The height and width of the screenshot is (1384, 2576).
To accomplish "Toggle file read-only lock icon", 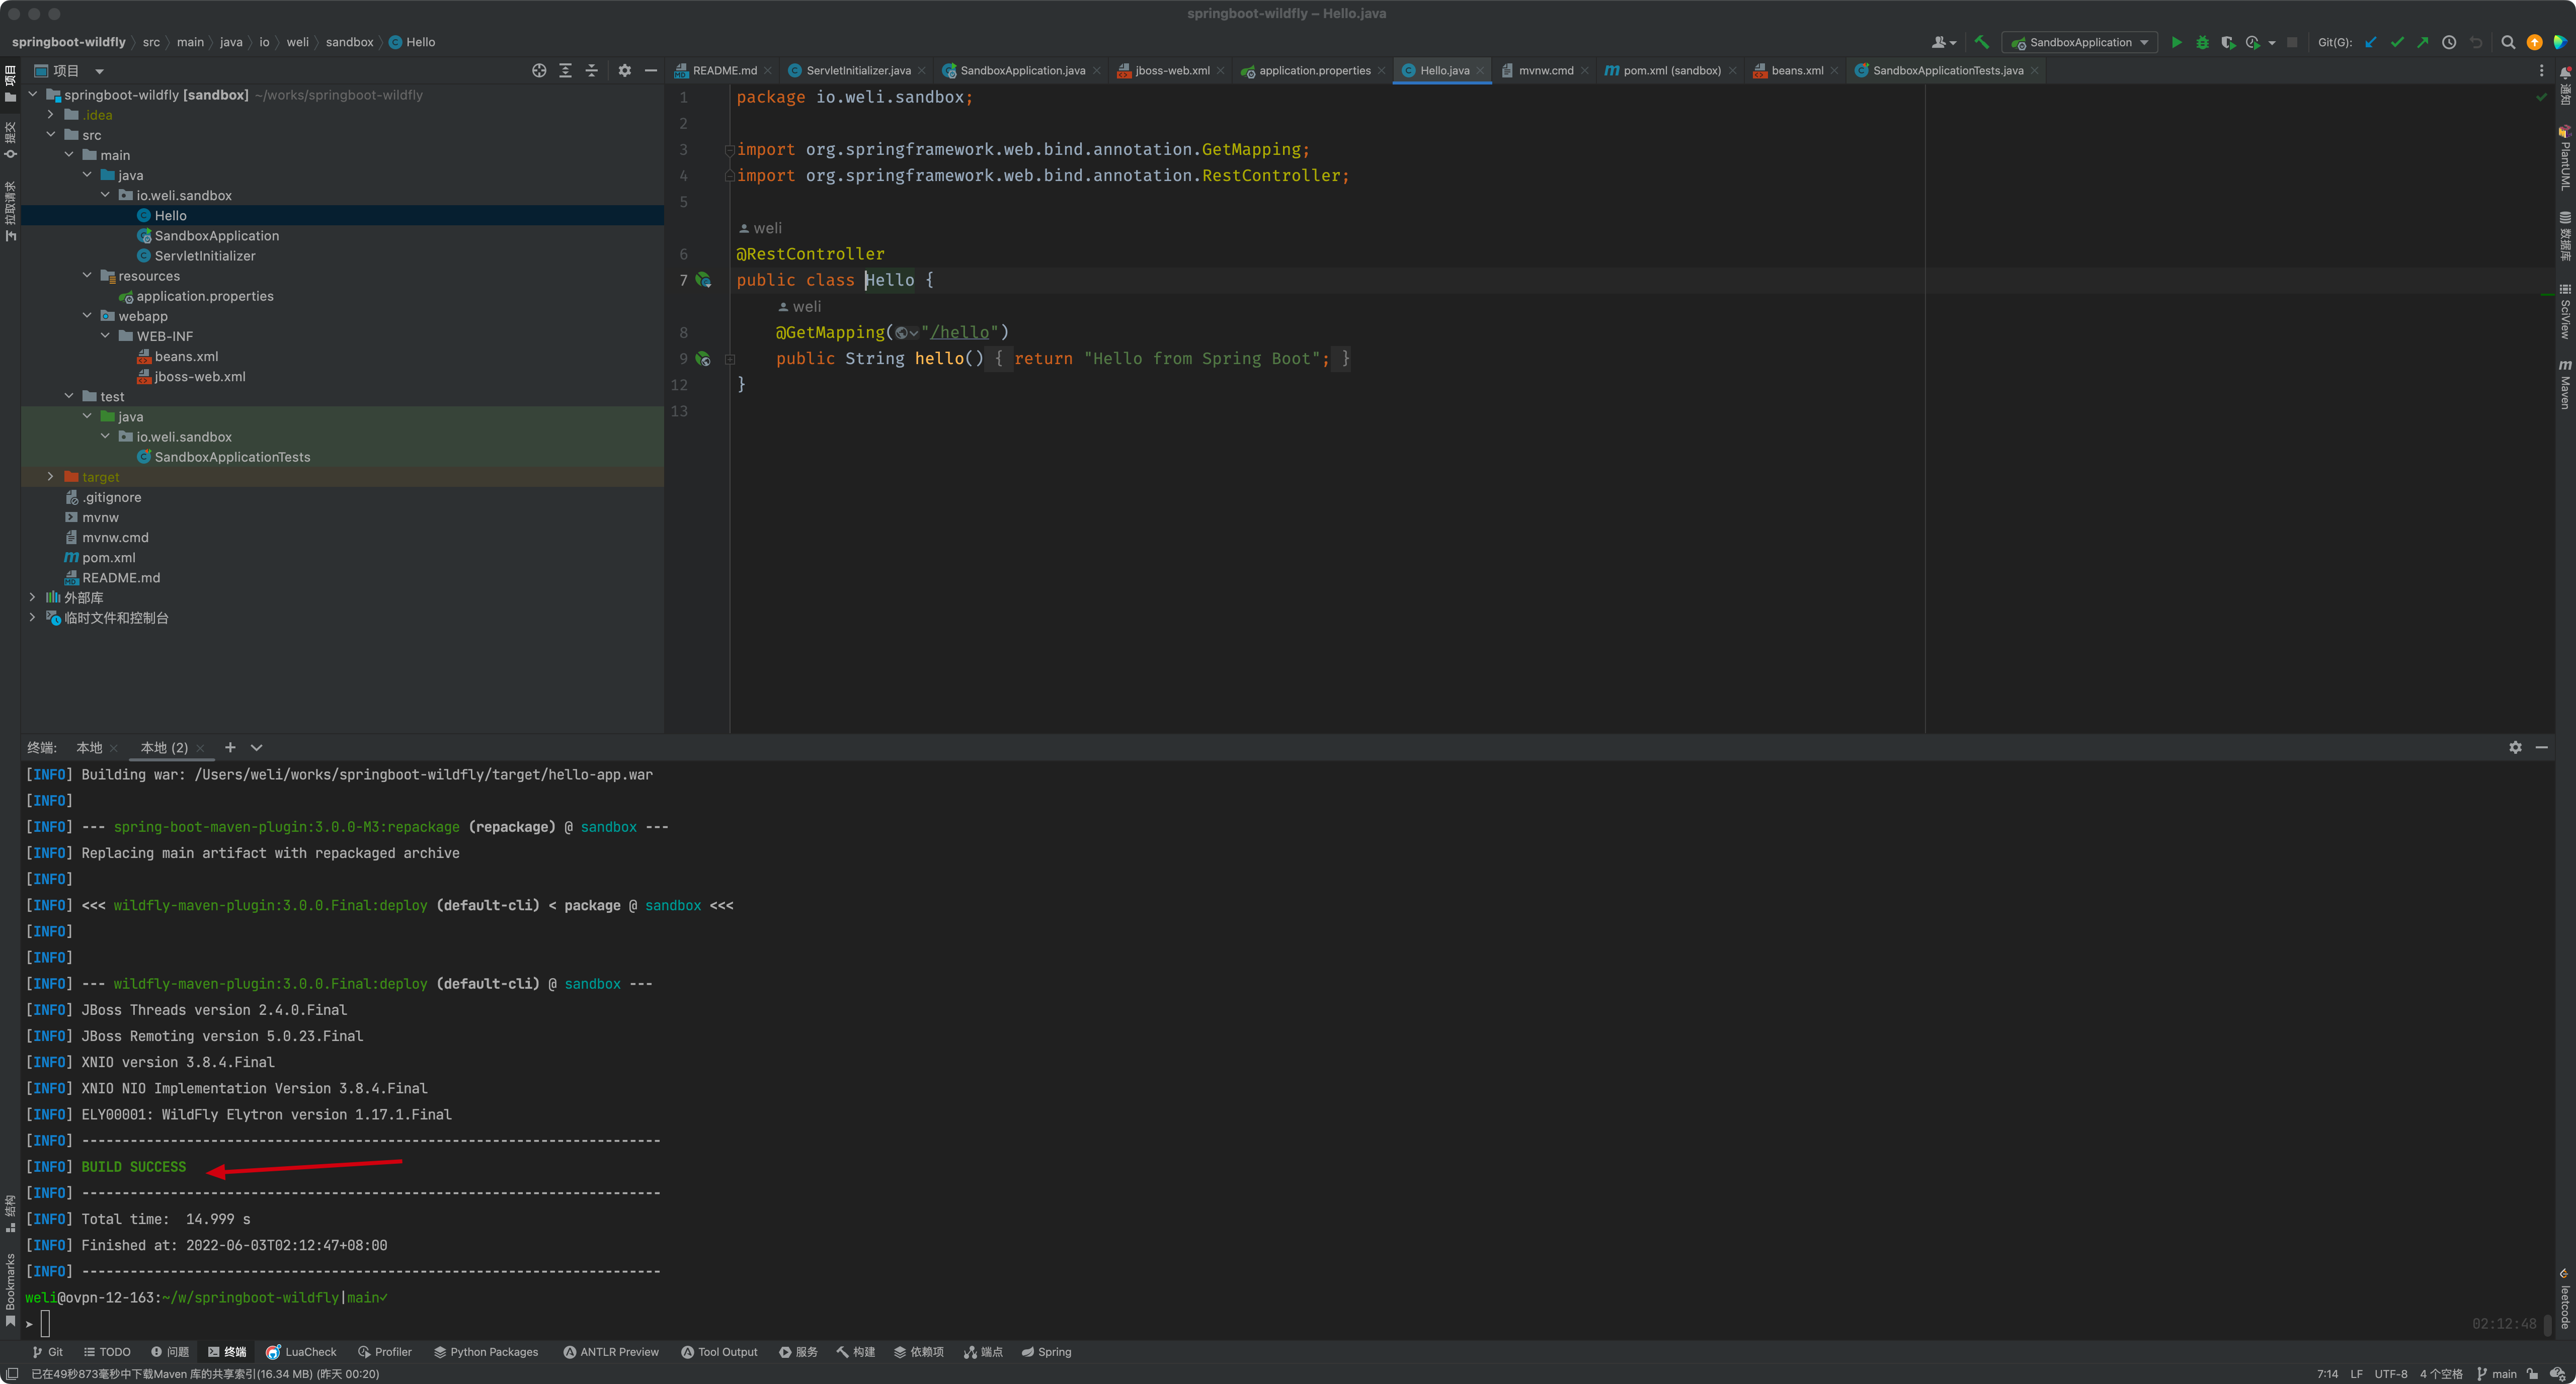I will point(2533,1374).
